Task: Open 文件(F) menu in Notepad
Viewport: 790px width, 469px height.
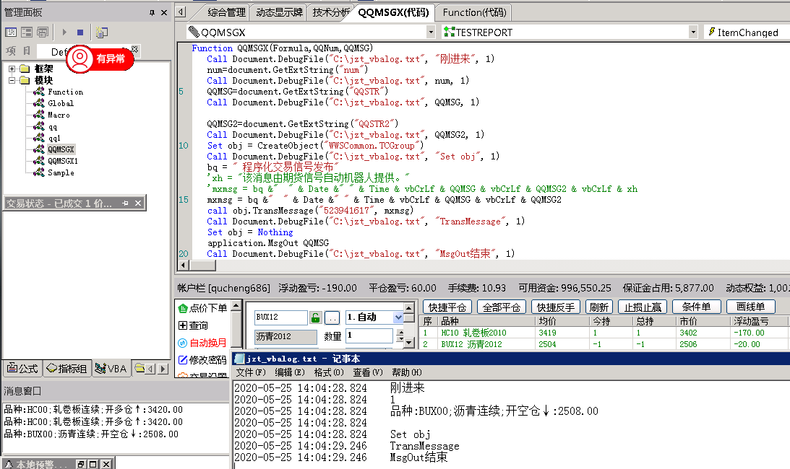Action: (250, 372)
